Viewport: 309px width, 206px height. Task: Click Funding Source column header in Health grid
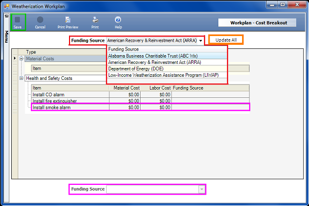[211, 88]
